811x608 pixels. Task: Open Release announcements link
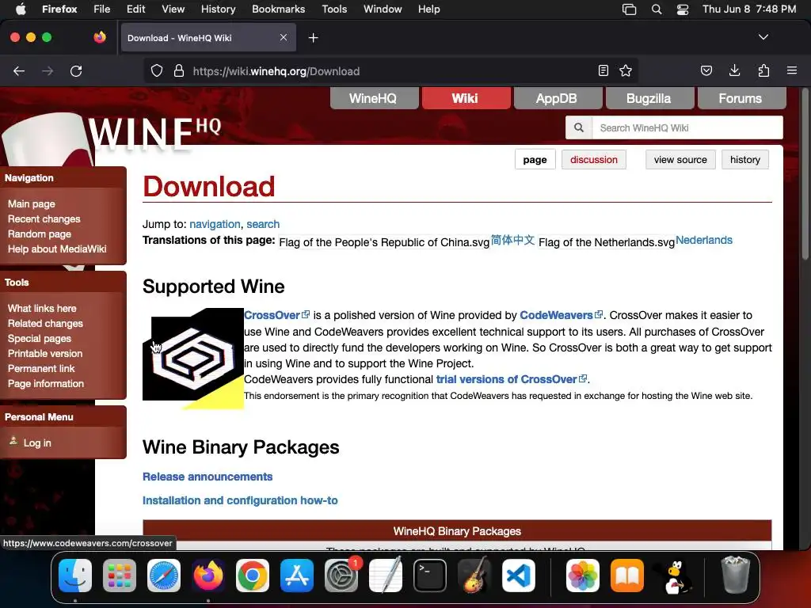point(208,476)
